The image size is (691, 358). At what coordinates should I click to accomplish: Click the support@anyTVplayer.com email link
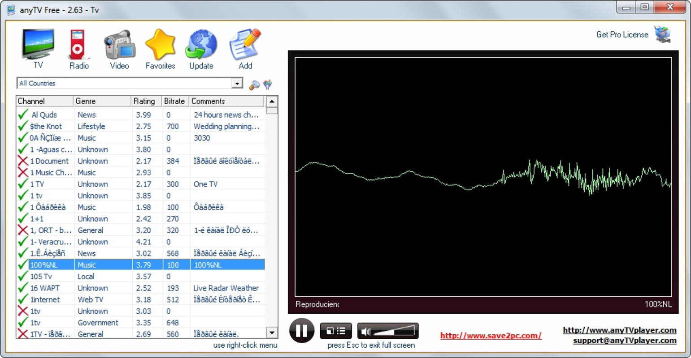tap(625, 341)
